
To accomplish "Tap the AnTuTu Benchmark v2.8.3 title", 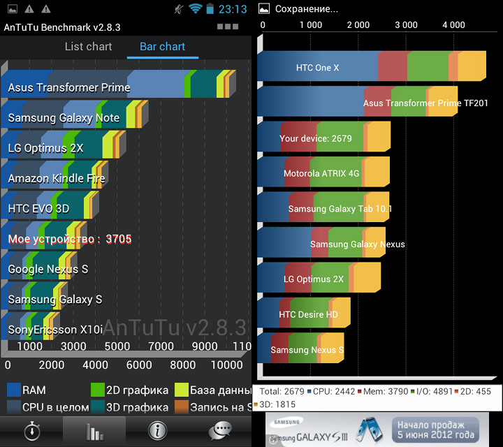I will pyautogui.click(x=62, y=27).
